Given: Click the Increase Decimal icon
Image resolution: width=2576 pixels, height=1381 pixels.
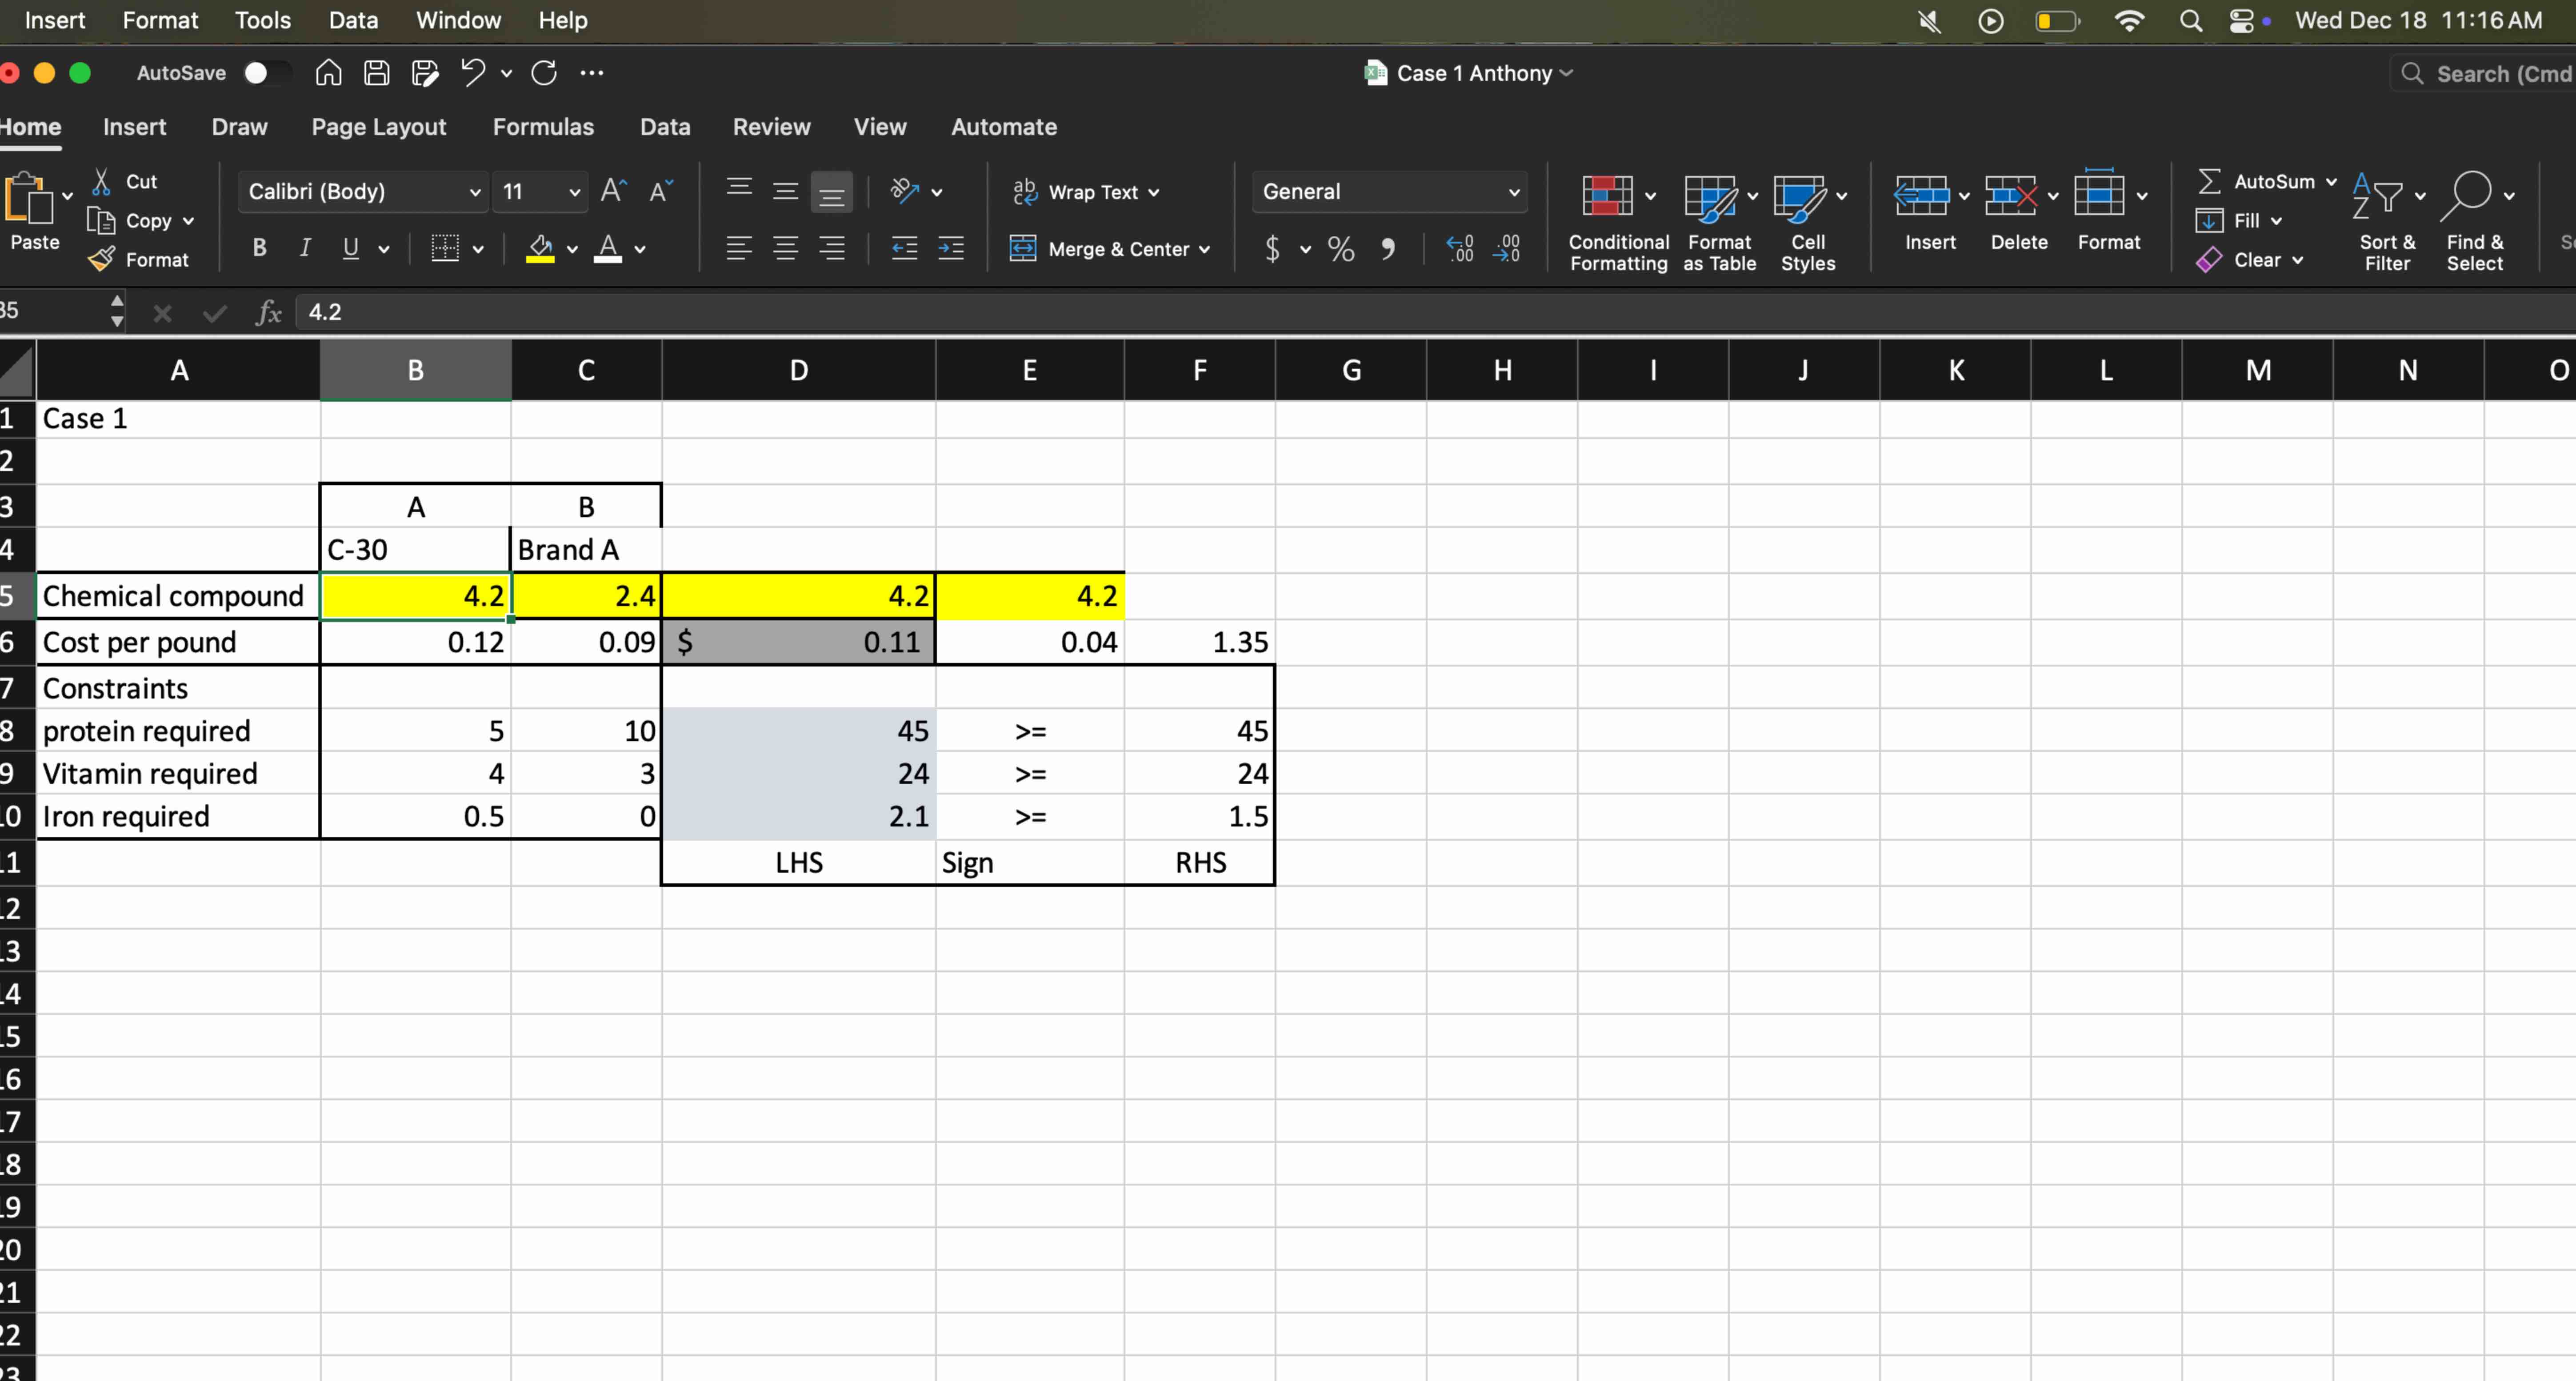Looking at the screenshot, I should point(1460,249).
